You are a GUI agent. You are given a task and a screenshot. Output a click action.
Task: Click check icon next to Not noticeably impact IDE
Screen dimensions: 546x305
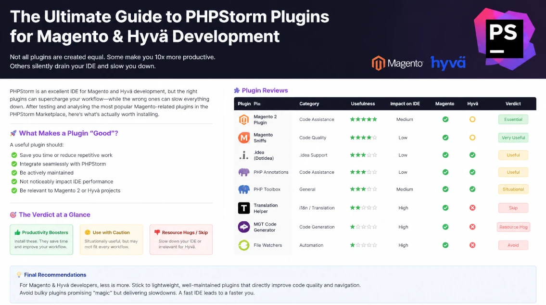click(x=14, y=181)
